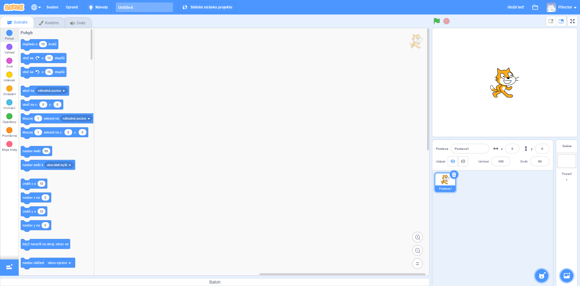Open 'náhodná pozice' dropdown in 'klouzej' block

76,118
